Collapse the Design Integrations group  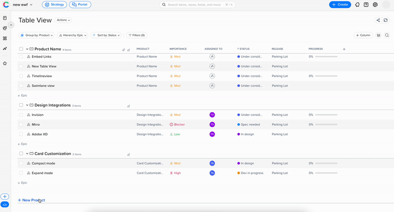point(27,106)
